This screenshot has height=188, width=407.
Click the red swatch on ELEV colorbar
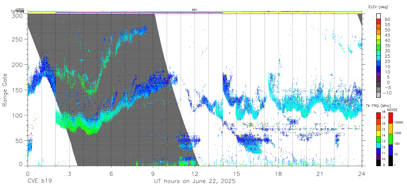pos(379,22)
